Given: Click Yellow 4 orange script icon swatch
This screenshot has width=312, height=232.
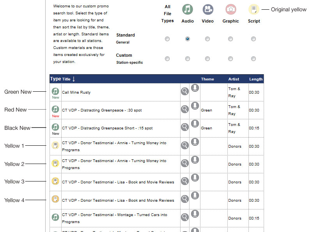Looking at the screenshot, I should pyautogui.click(x=55, y=199).
